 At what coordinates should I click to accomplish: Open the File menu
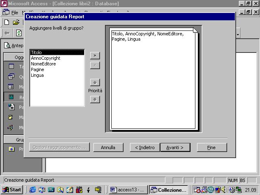[x=15, y=13]
